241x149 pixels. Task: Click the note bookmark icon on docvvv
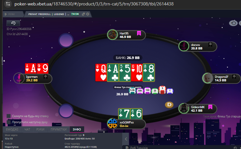210,45
